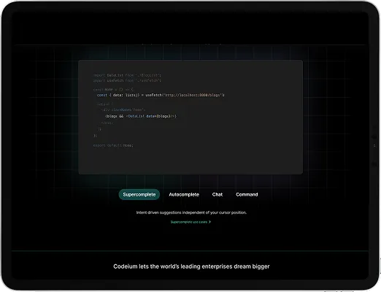Screen dimensions: 381x292
Task: Open the Chat tab
Action: (x=218, y=194)
